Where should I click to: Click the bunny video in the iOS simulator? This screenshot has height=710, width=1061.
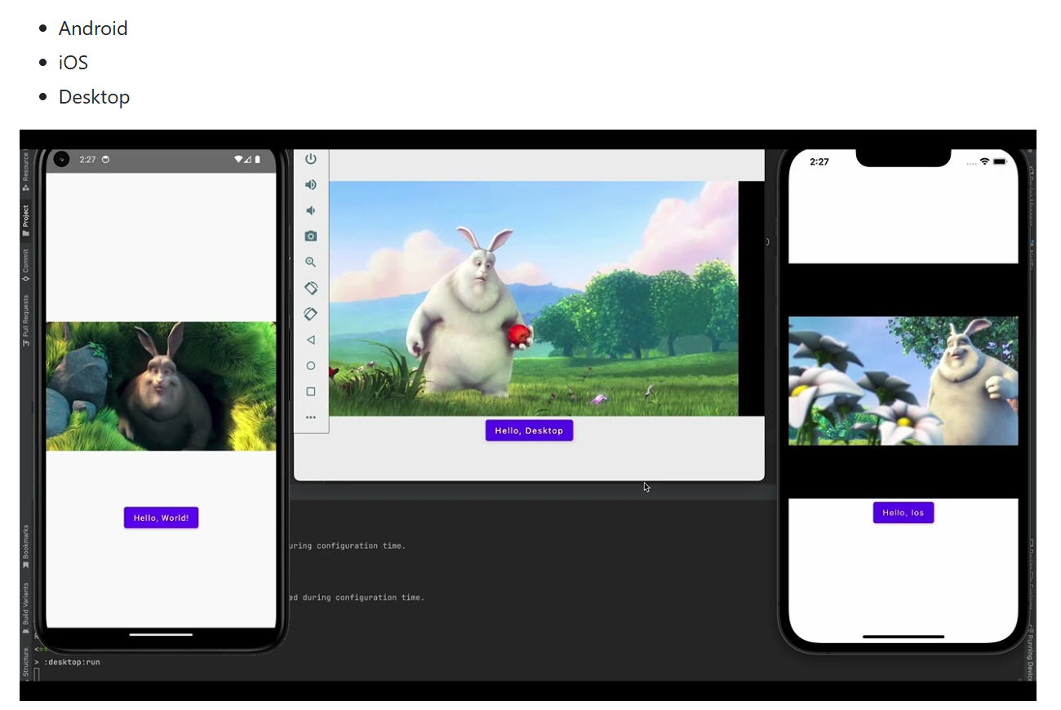coord(903,380)
